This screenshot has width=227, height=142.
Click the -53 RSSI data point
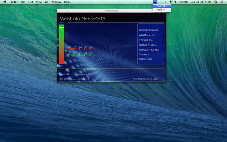tap(69, 55)
